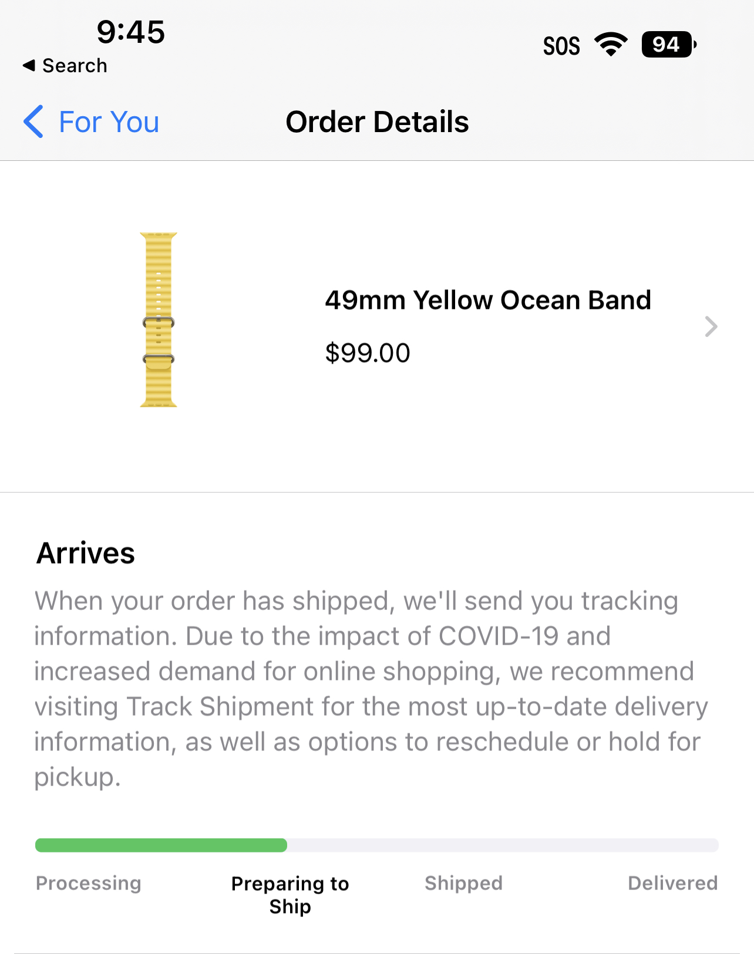Tap the SOS status indicator

[561, 46]
